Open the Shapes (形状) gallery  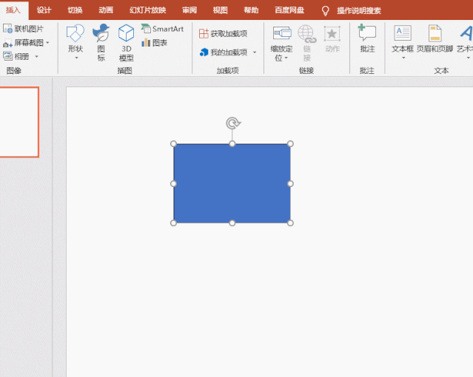tap(75, 42)
